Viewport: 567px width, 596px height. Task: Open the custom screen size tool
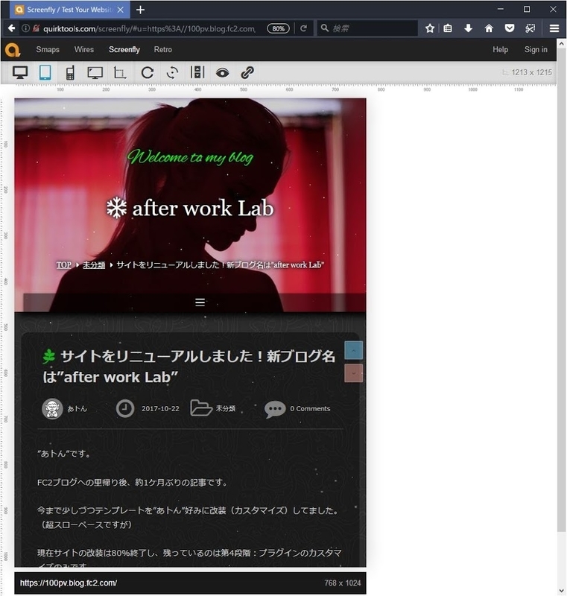pyautogui.click(x=120, y=72)
